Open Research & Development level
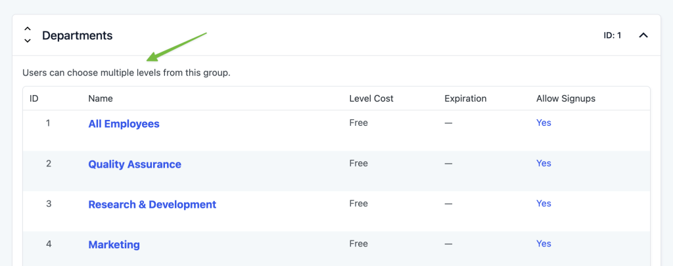Screen dimensions: 673x266 pyautogui.click(x=152, y=204)
